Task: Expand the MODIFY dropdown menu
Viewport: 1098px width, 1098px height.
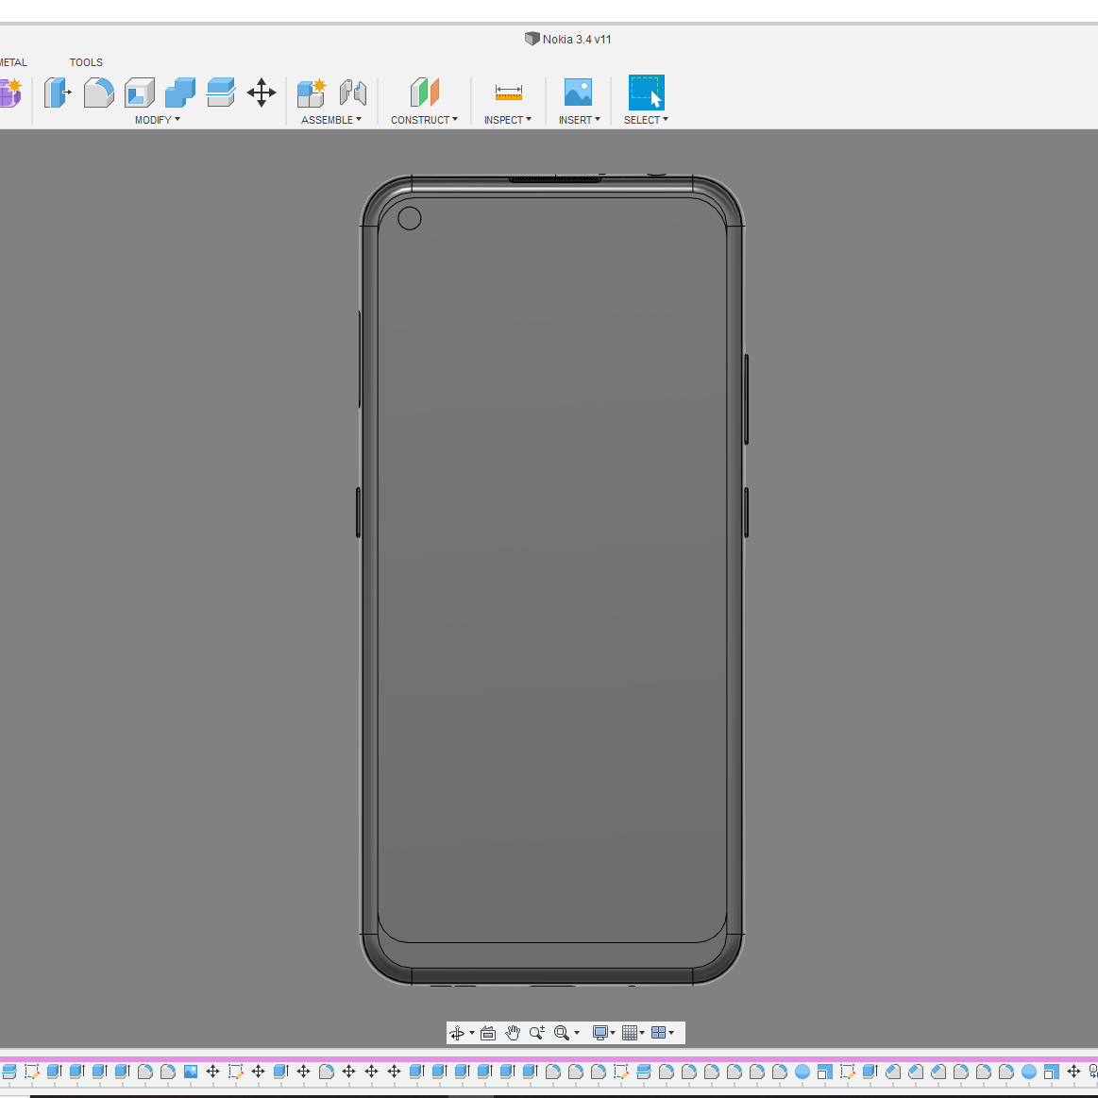Action: coord(157,120)
